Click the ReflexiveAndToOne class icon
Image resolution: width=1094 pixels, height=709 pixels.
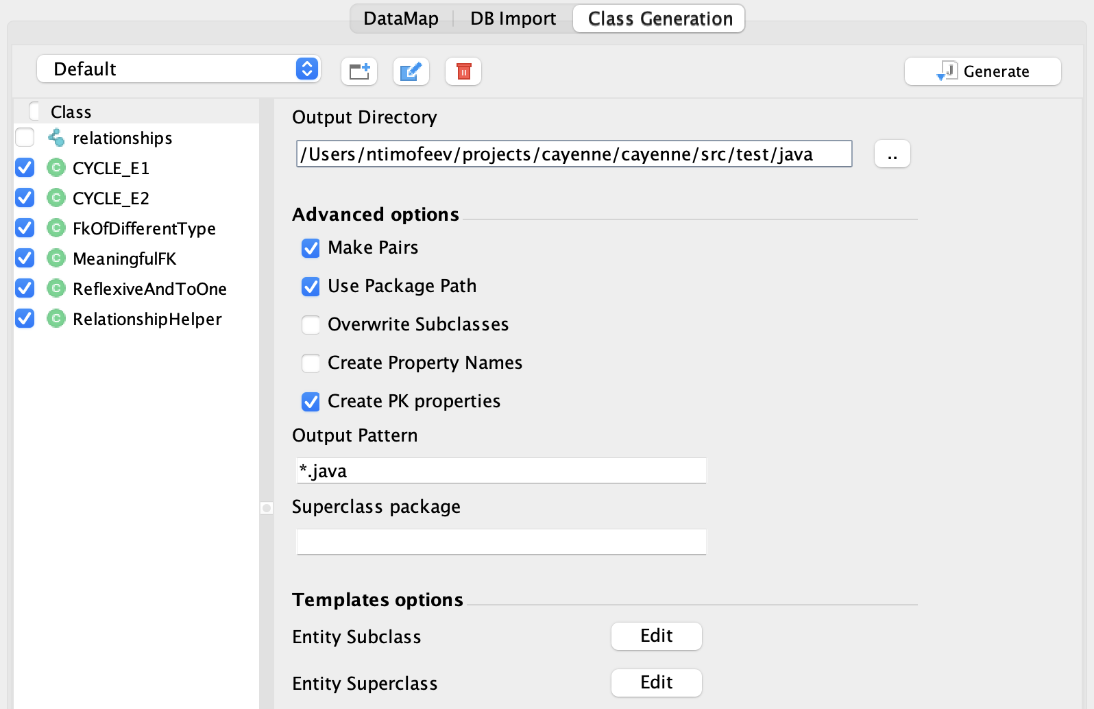point(56,289)
